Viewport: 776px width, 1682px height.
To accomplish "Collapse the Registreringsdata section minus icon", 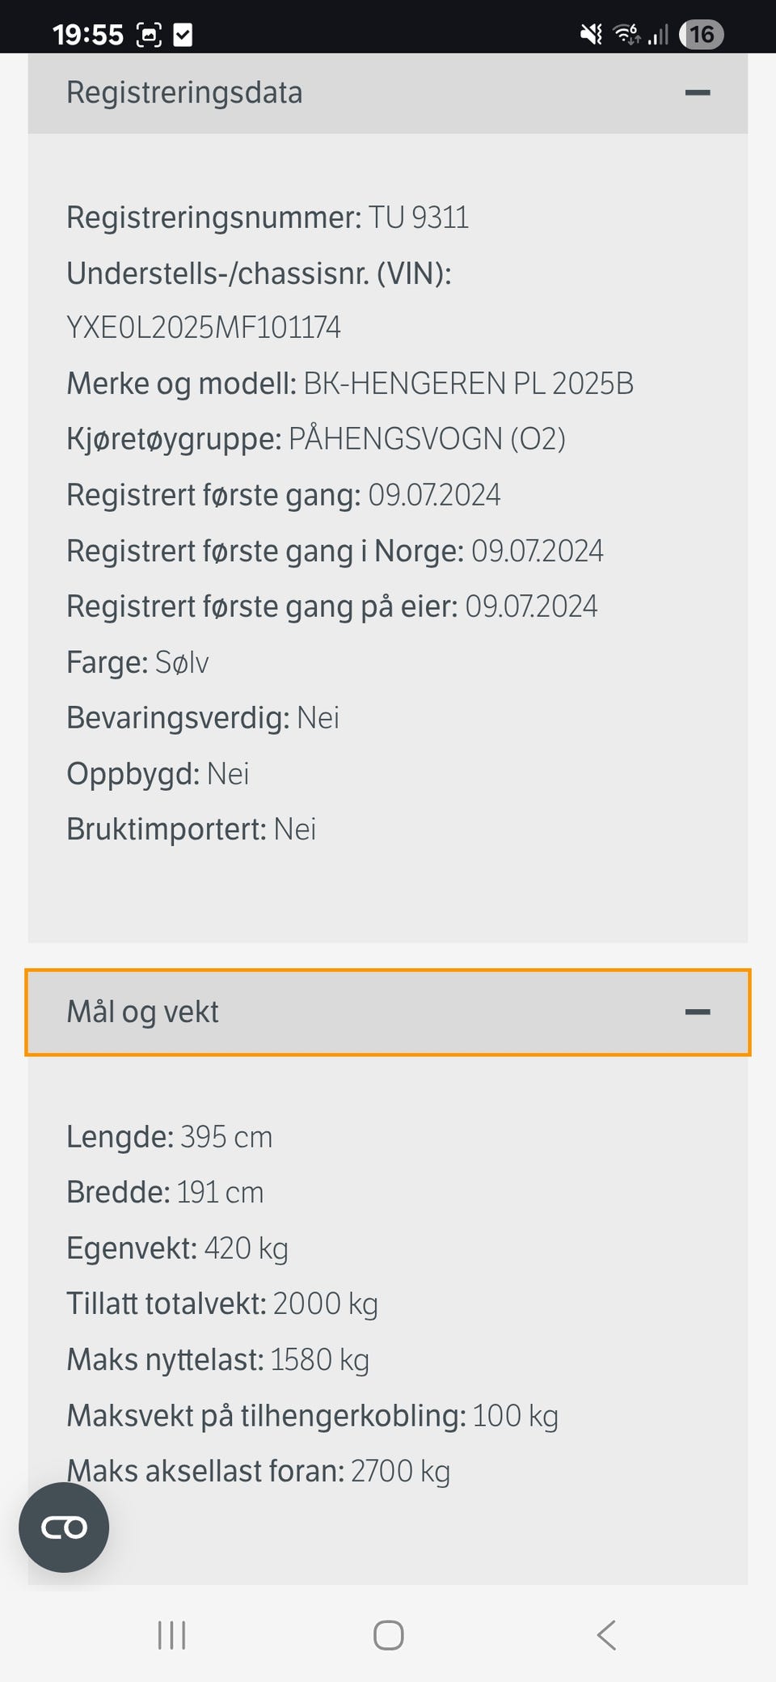I will click(x=697, y=93).
